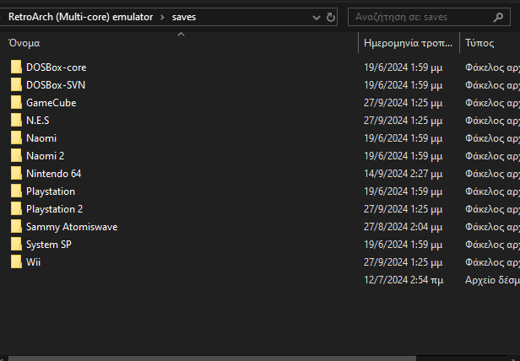Viewport: 520px width, 361px height.
Task: Select the N.E.S folder icon
Action: click(x=16, y=120)
